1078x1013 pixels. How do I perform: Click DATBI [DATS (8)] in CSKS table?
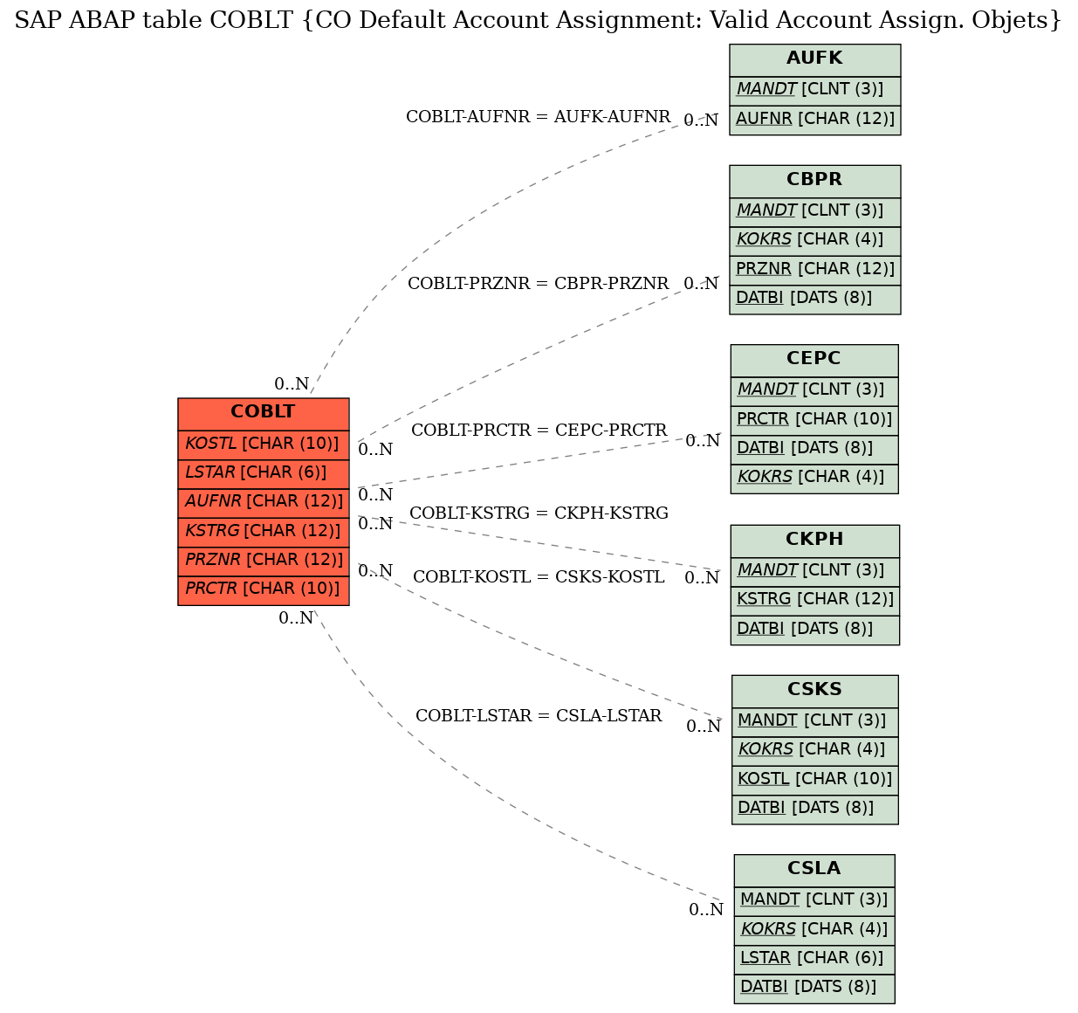tap(815, 809)
